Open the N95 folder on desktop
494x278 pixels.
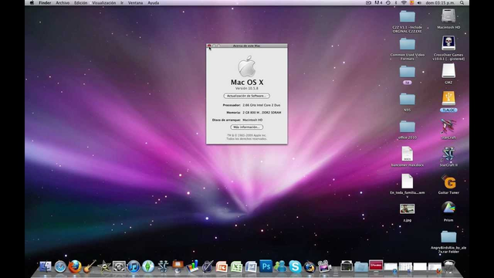408,99
